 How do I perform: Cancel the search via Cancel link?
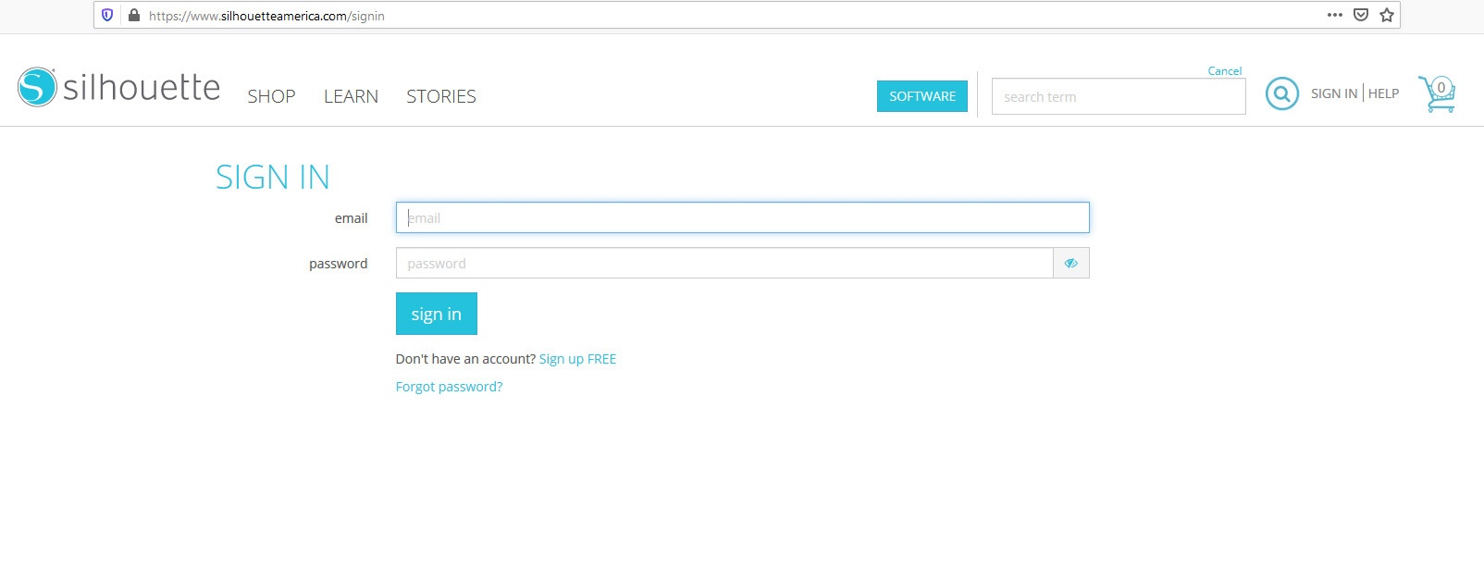coord(1224,71)
